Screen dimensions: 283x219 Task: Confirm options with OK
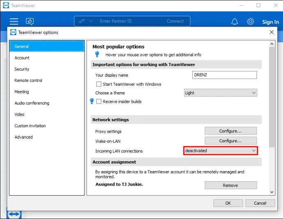click(228, 203)
